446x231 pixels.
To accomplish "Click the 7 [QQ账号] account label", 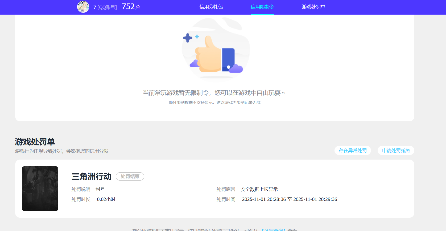I will pyautogui.click(x=105, y=7).
